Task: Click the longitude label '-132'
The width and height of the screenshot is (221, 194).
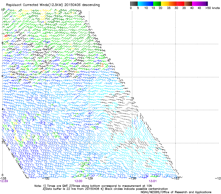Action: coord(46,178)
